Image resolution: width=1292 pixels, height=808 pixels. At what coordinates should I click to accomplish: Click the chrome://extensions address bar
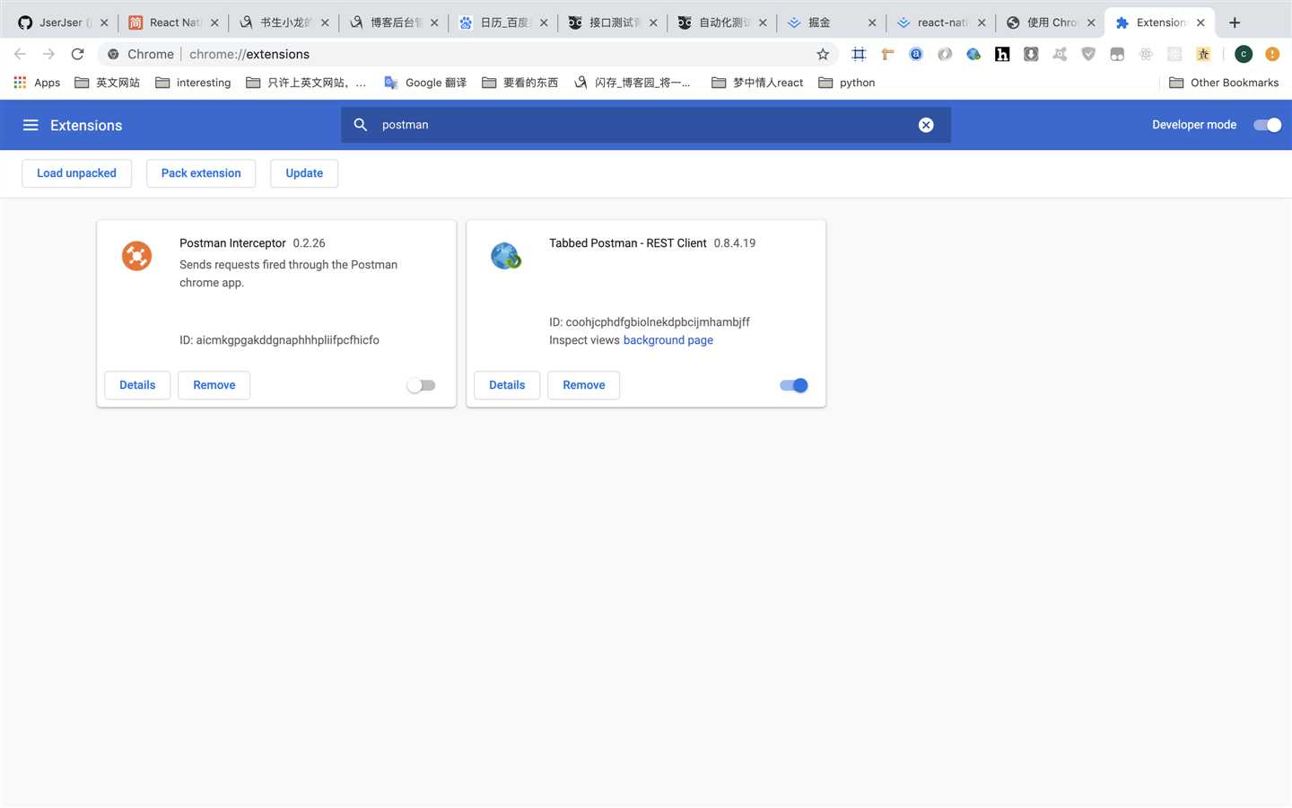(467, 54)
